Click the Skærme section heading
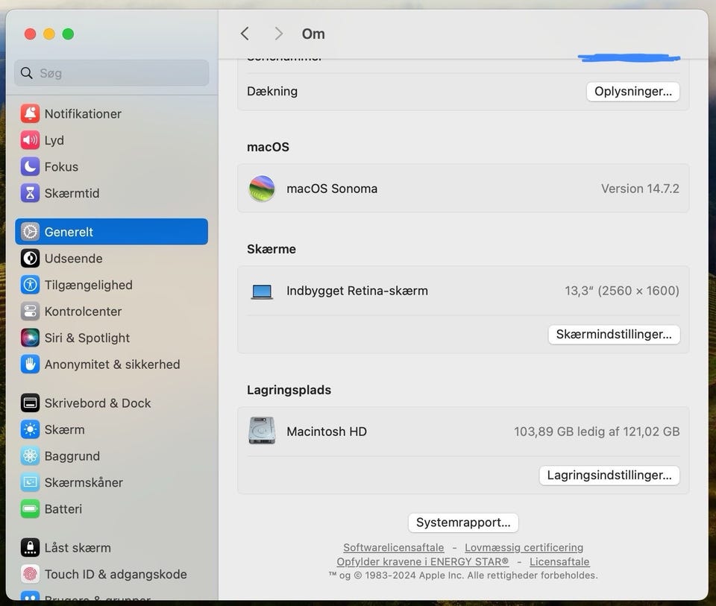716x606 pixels. [271, 249]
